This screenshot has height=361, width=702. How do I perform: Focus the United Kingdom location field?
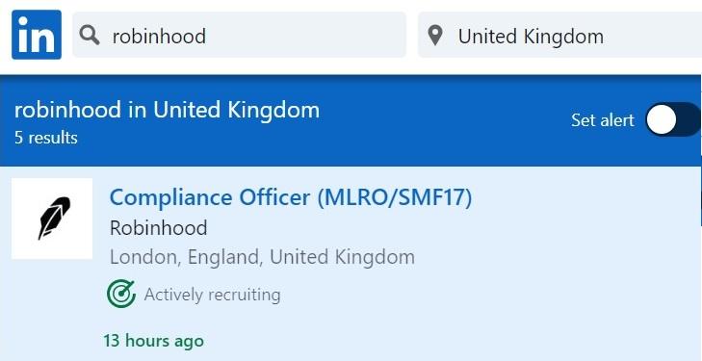click(x=559, y=35)
